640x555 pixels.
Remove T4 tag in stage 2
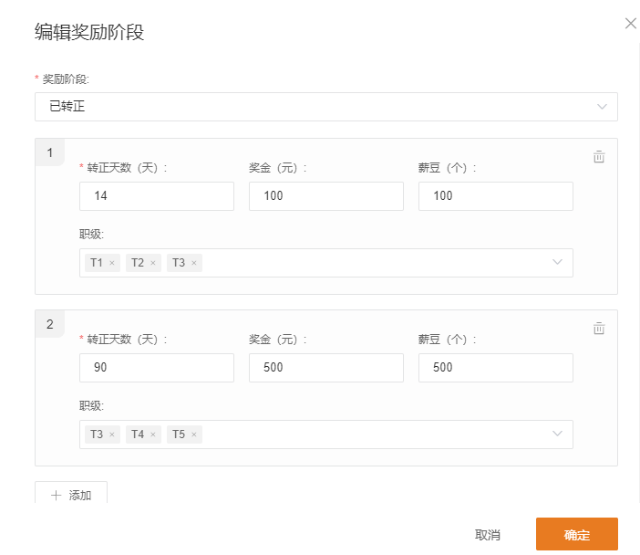[153, 435]
